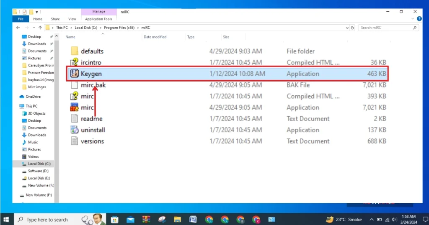Select Software (D:) drive
The height and width of the screenshot is (225, 429).
(38, 171)
